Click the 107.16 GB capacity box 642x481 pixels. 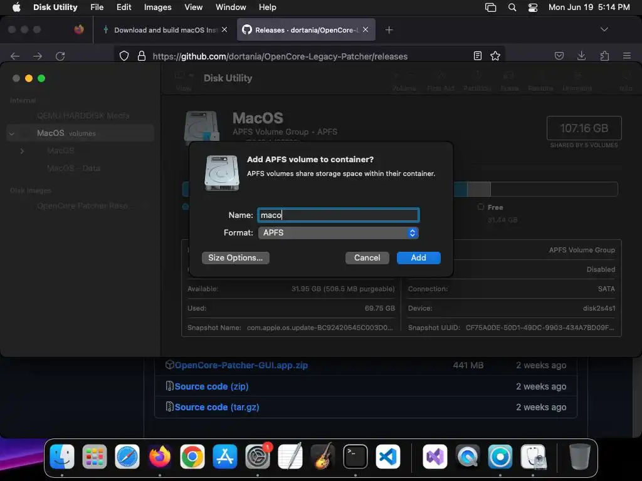(x=584, y=128)
